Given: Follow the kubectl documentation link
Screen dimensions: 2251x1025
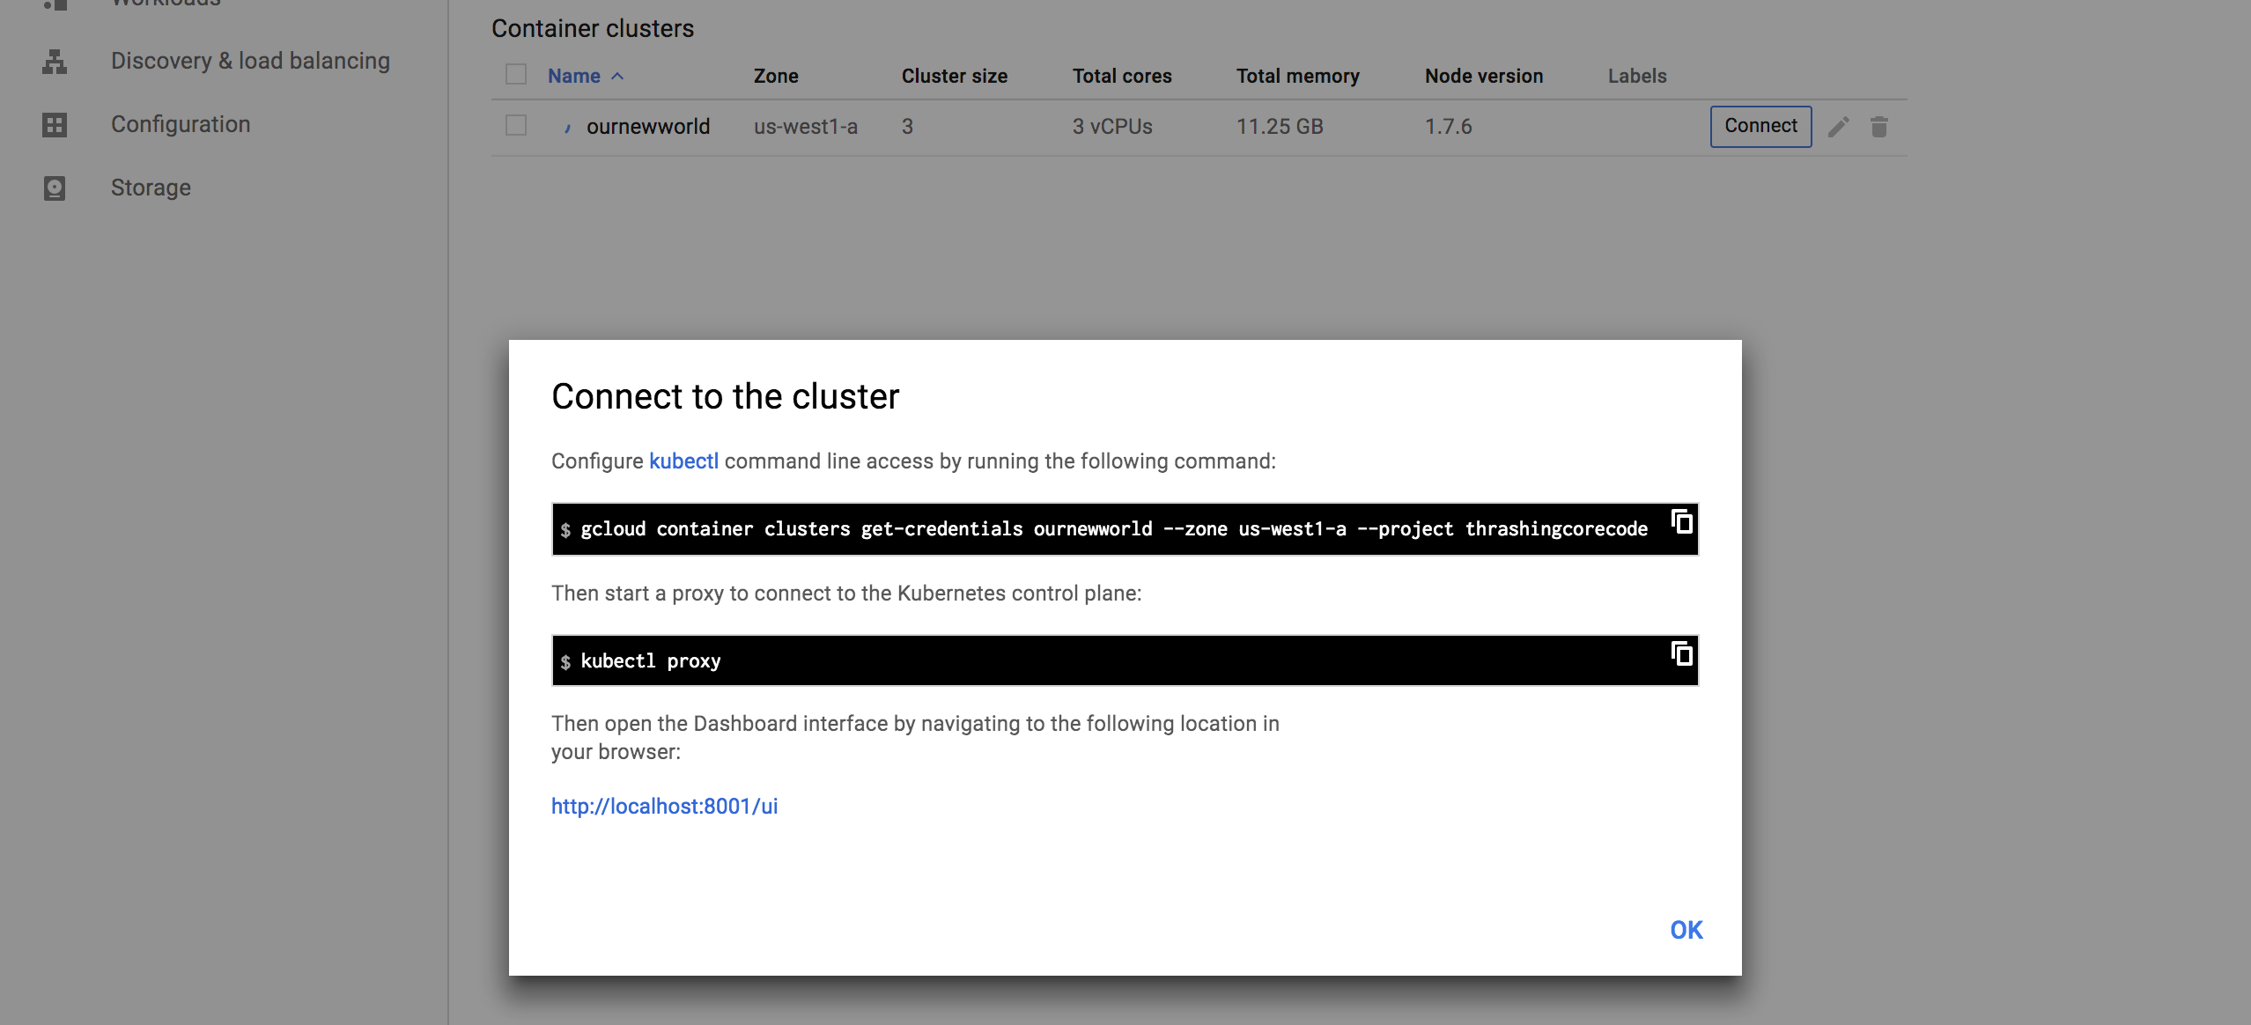Looking at the screenshot, I should tap(683, 461).
